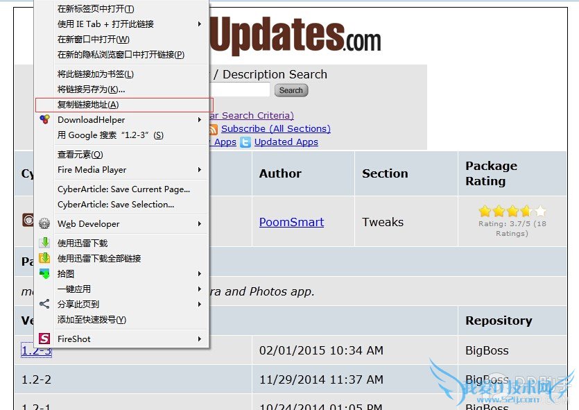Click the RSS feed icon beside Subscribe
Screen dimensions: 579x410
tap(213, 129)
